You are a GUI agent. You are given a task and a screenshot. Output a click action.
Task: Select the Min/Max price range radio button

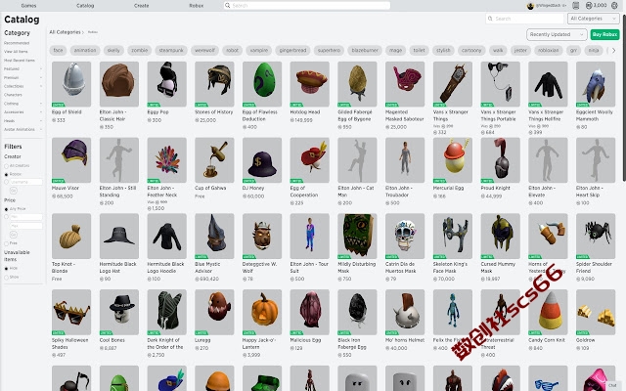(x=7, y=217)
